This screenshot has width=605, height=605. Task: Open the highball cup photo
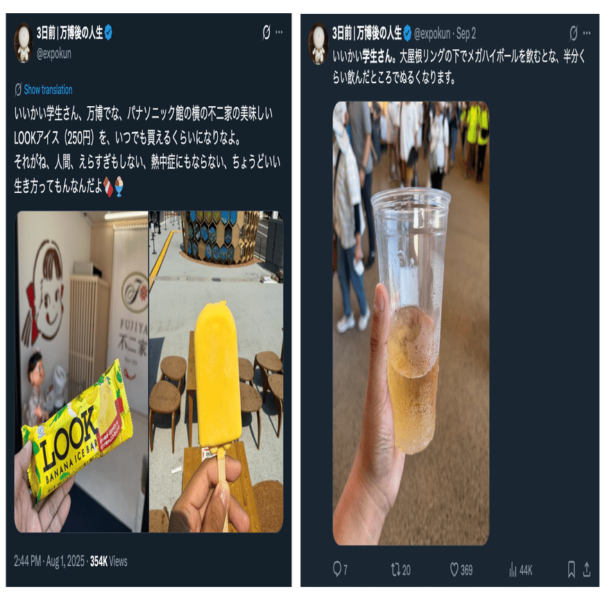click(411, 323)
